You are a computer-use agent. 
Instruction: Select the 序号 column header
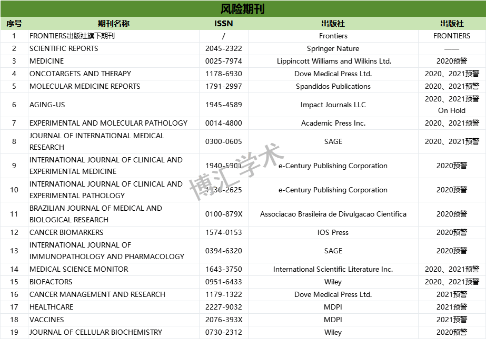click(x=14, y=24)
